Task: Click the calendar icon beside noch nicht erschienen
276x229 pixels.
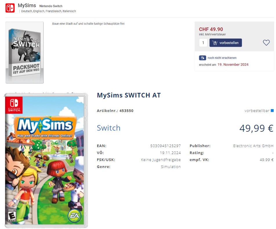Action: coord(203,58)
